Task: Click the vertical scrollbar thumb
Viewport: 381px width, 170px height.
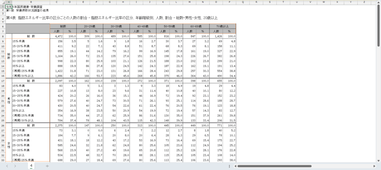Action: pos(378,25)
